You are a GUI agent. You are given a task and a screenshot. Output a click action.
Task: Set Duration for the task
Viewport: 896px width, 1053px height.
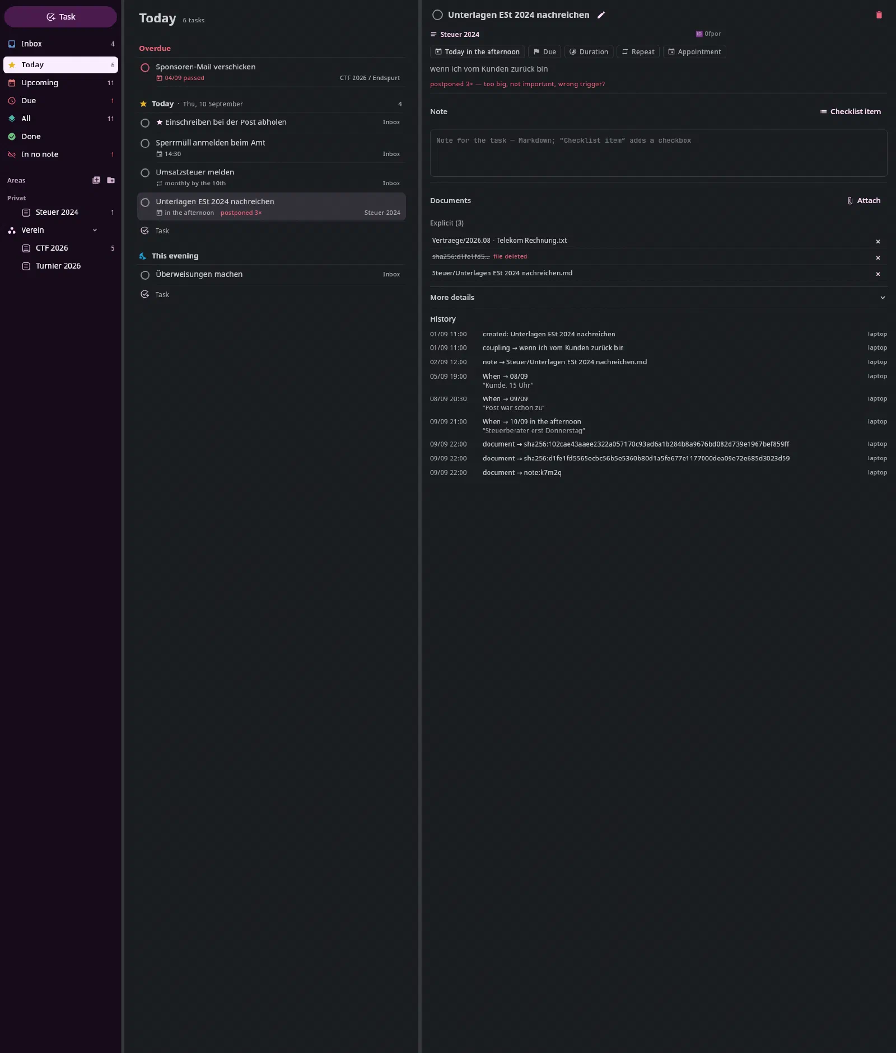tap(589, 52)
